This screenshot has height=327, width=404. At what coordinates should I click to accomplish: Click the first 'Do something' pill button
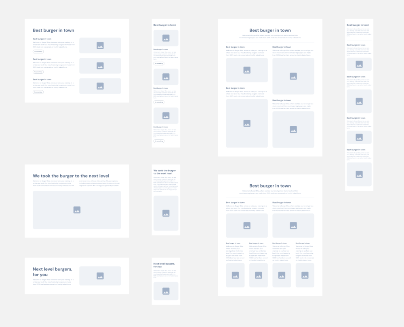(x=38, y=52)
